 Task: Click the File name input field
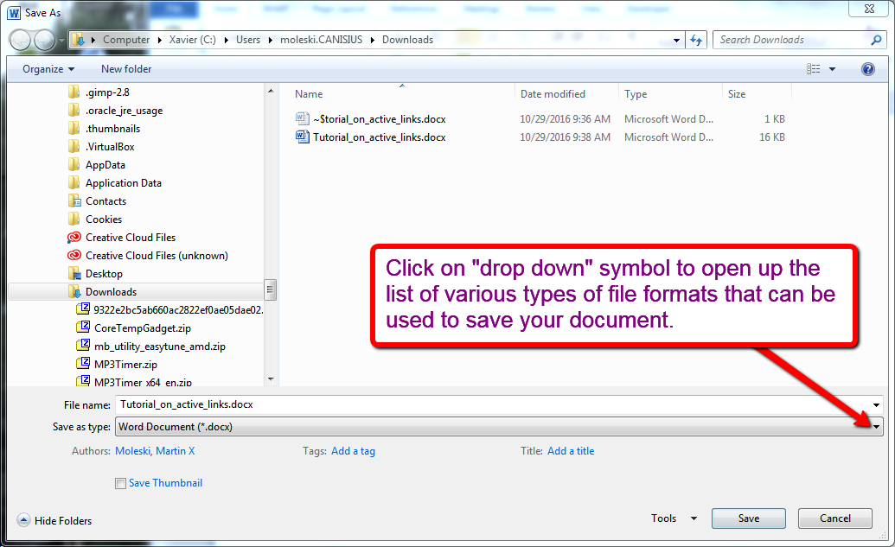click(x=493, y=404)
